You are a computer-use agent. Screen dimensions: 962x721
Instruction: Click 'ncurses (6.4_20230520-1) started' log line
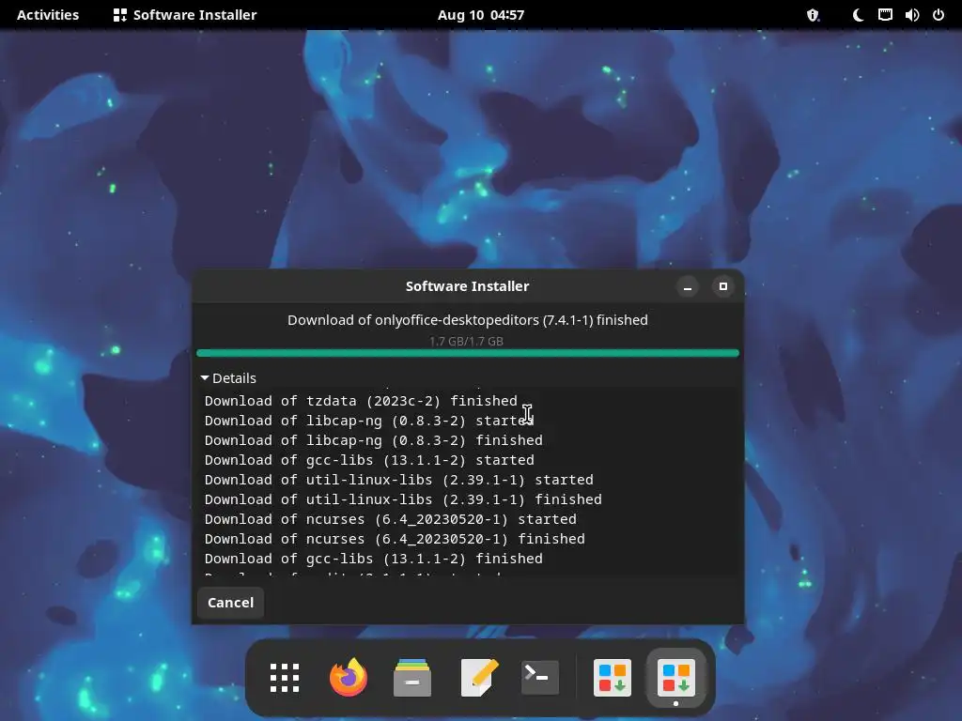tap(390, 519)
